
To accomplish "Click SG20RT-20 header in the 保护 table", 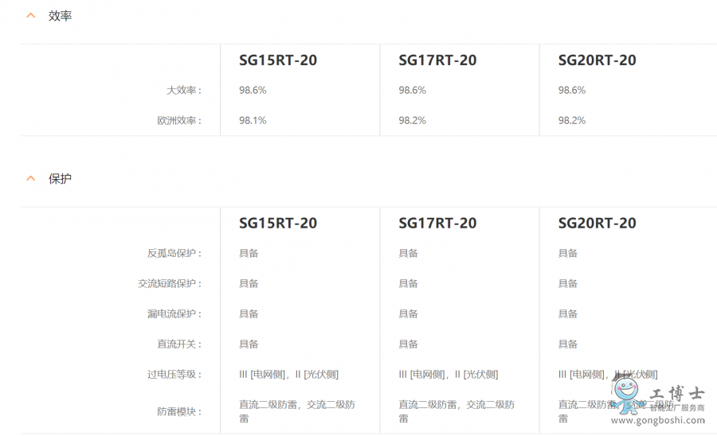I will tap(597, 224).
